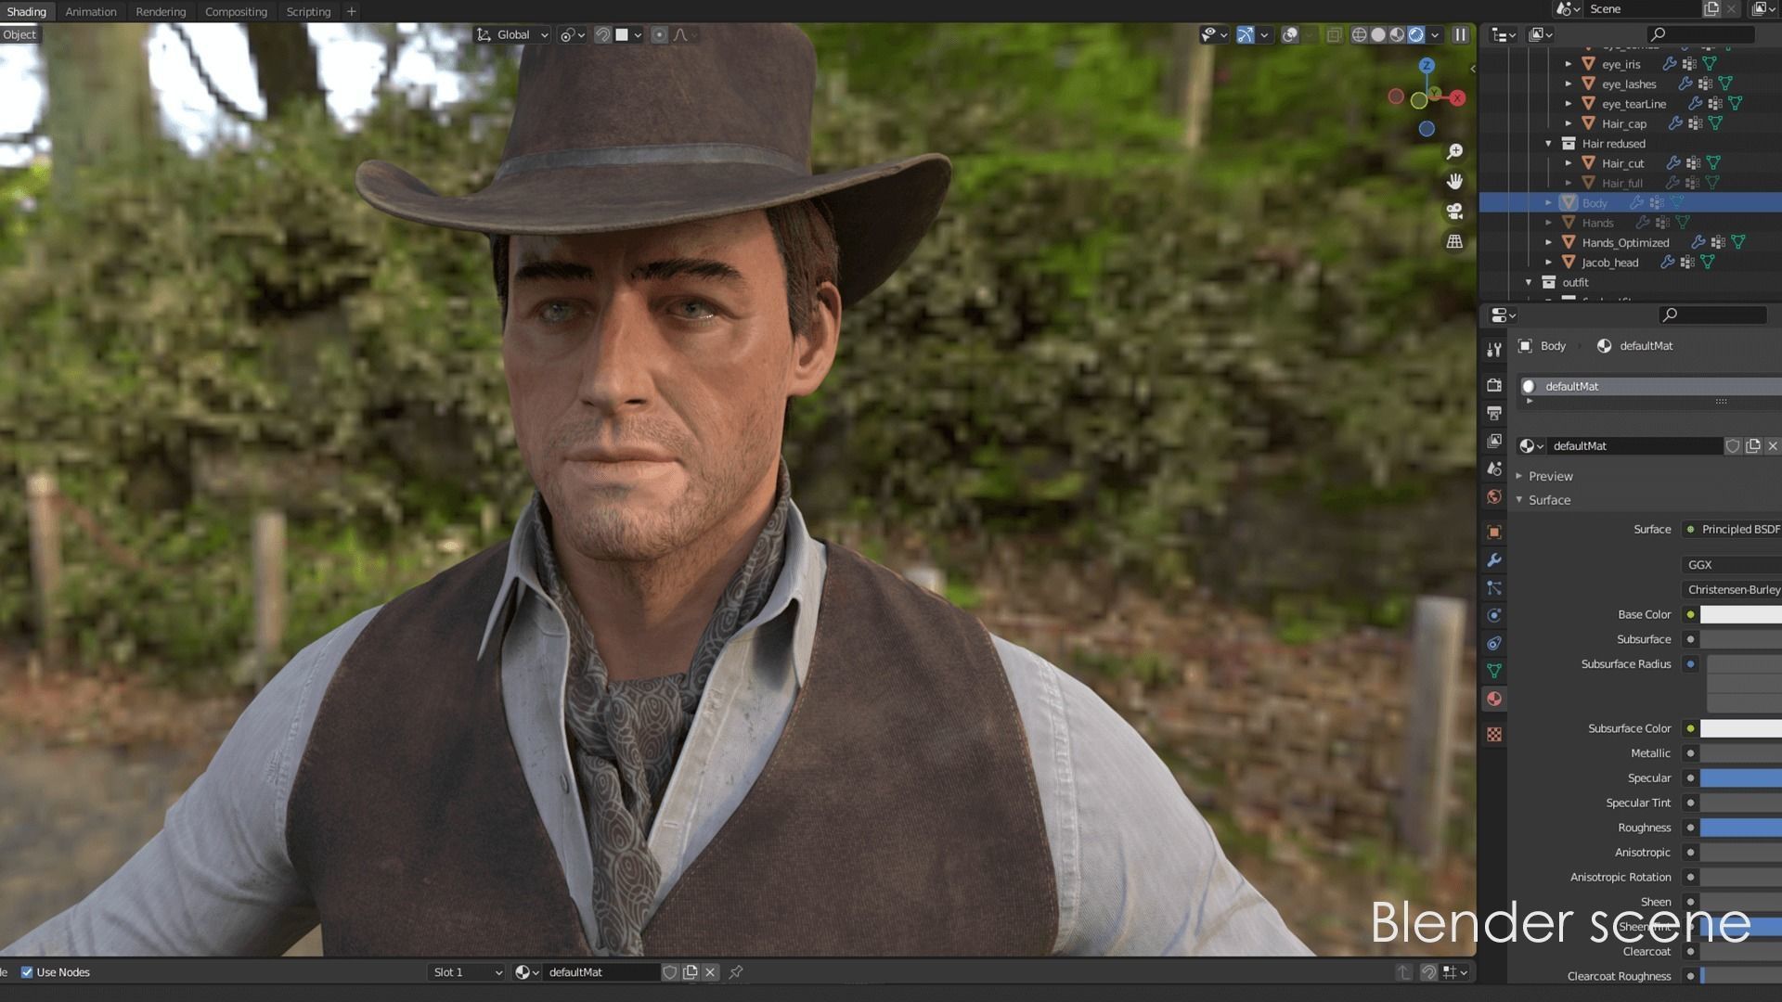Create new material copy in properties panel
The width and height of the screenshot is (1782, 1002).
(1753, 446)
